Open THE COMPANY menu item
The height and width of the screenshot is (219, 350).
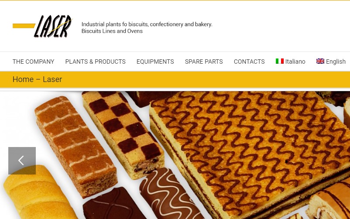pyautogui.click(x=34, y=62)
